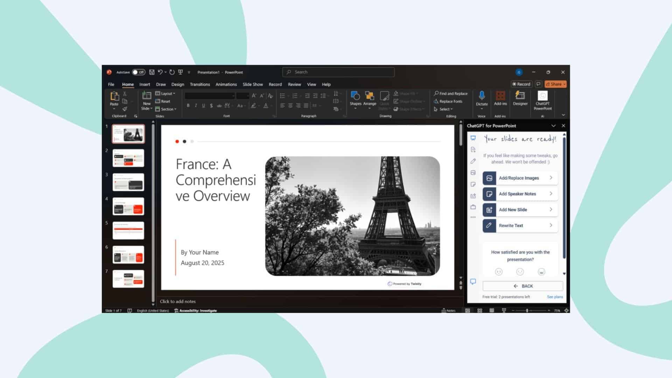Open the Add-ins gallery
Screen dimensions: 672x378
[500, 98]
